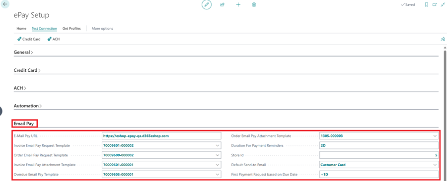Image resolution: width=447 pixels, height=181 pixels.
Task: Click the E-Mail Pay URL field
Action: [x=161, y=136]
